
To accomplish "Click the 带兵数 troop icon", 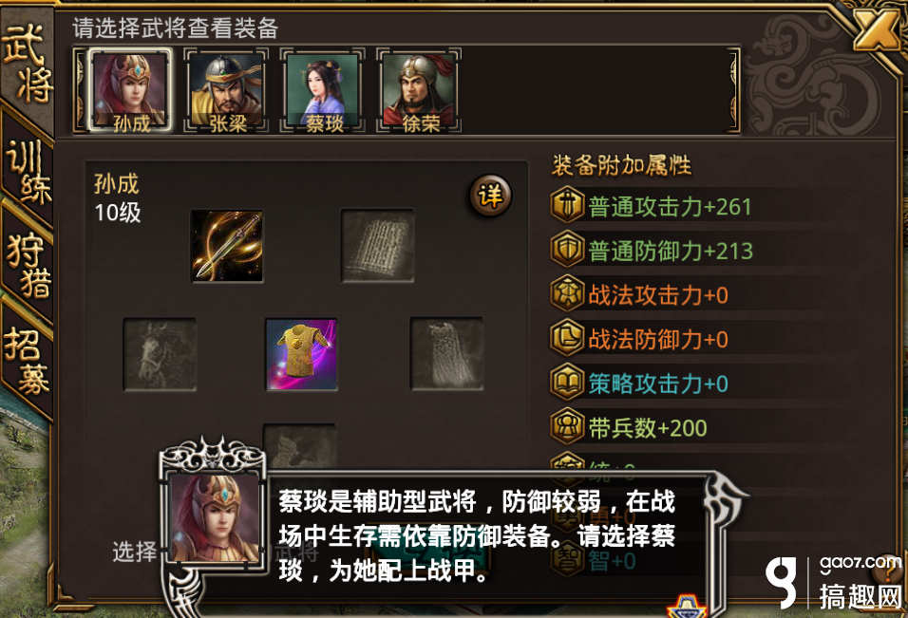I will (567, 426).
